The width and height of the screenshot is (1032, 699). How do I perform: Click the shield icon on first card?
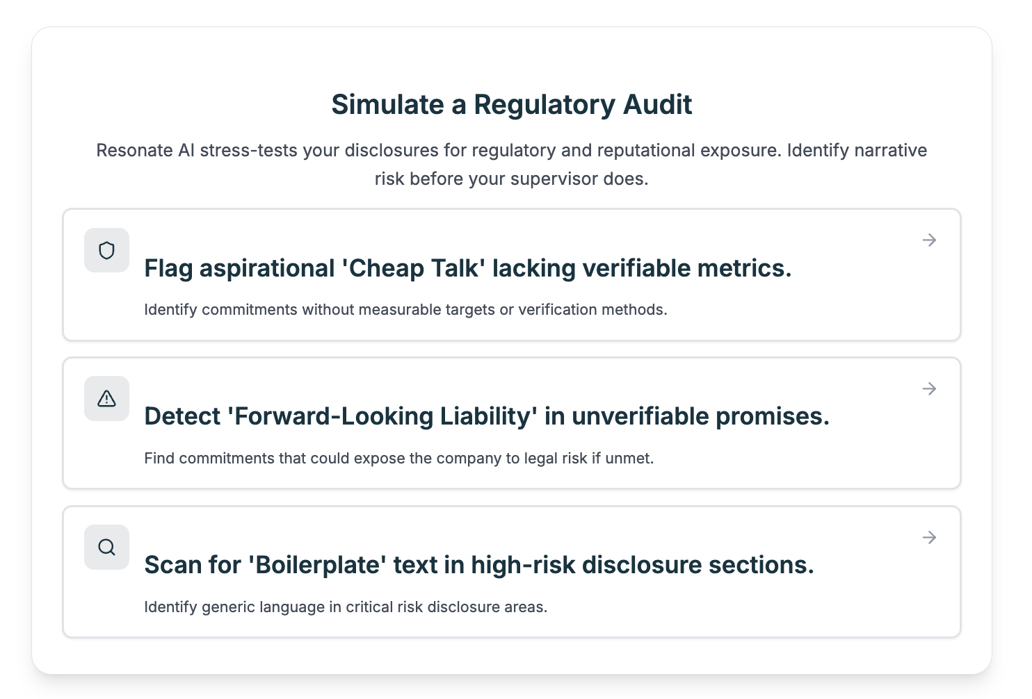(106, 250)
